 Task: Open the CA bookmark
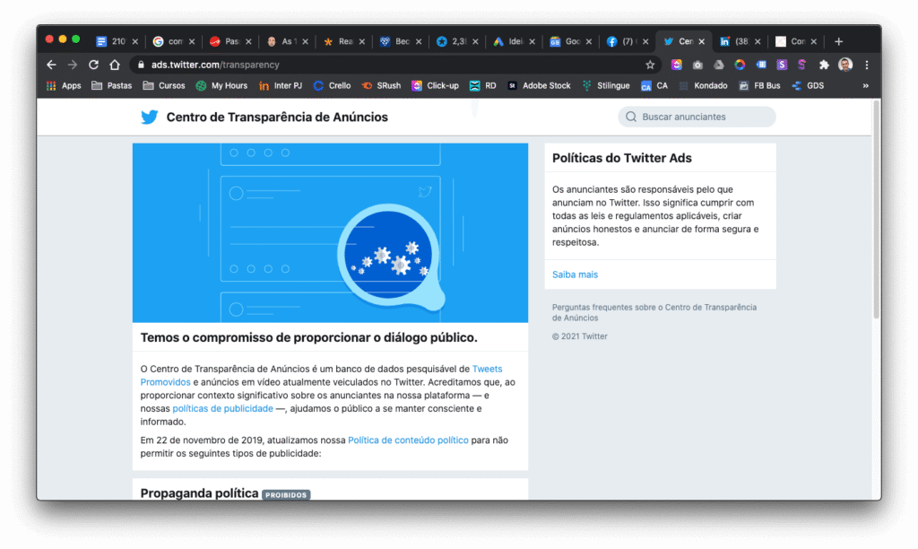coord(654,85)
